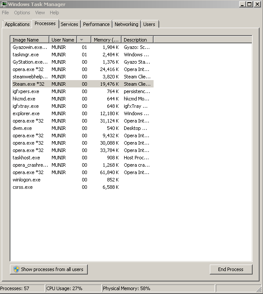Click 'persistenc...' description cell

point(137,91)
